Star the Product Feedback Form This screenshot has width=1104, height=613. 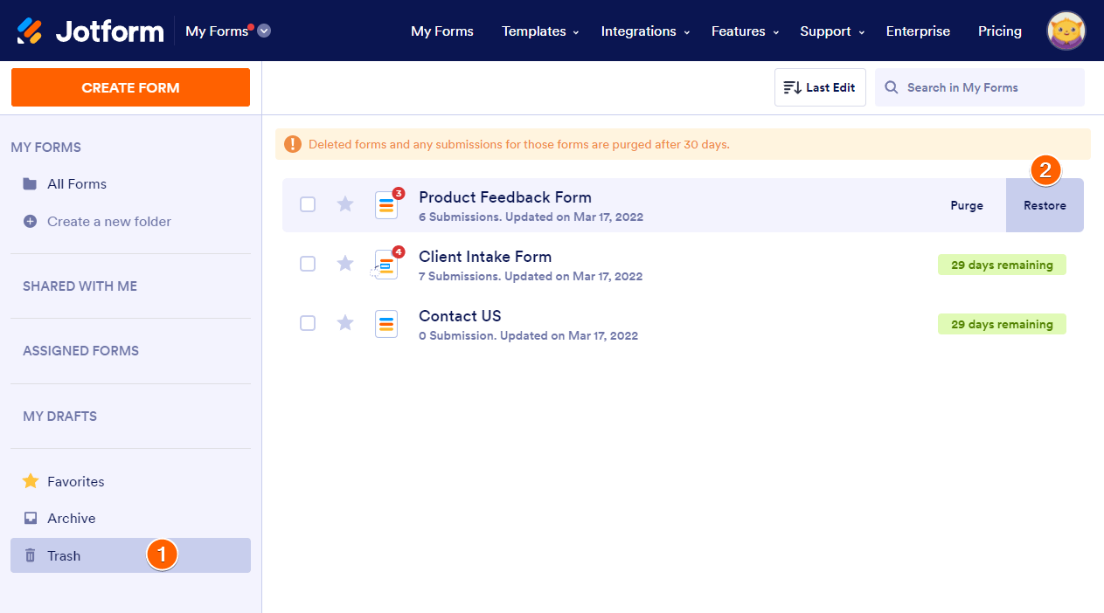pyautogui.click(x=345, y=204)
